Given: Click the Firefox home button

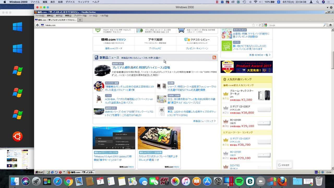Looking at the screenshot, I should [330, 25].
